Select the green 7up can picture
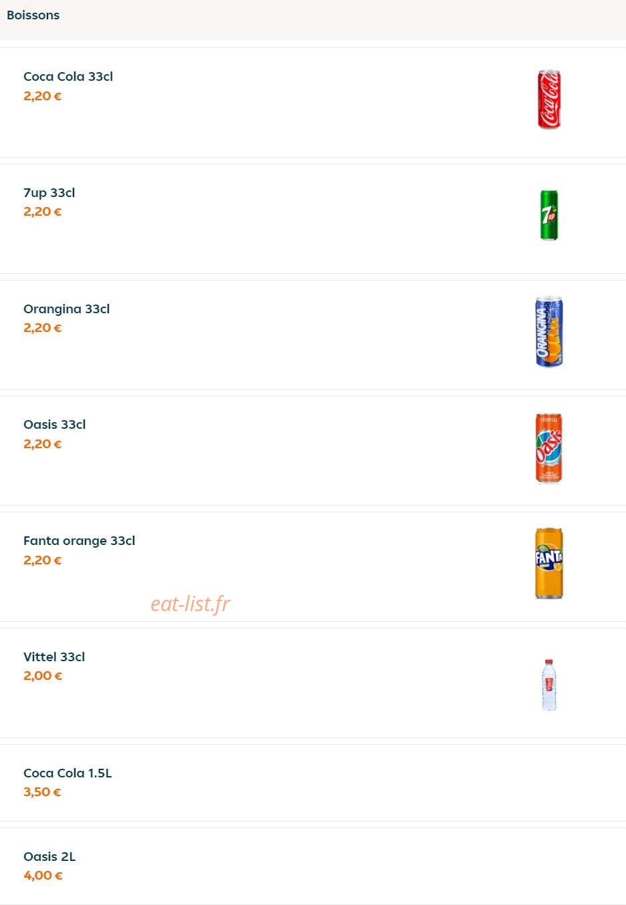Viewport: 626px width, 905px height. [x=549, y=215]
